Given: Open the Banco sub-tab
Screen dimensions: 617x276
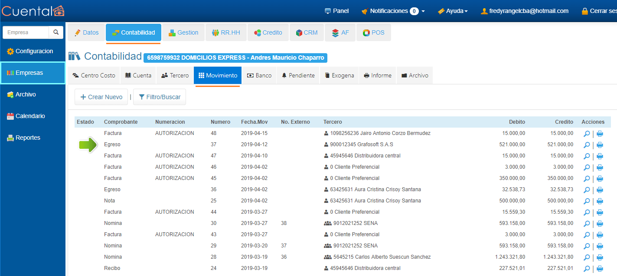Looking at the screenshot, I should (x=259, y=75).
